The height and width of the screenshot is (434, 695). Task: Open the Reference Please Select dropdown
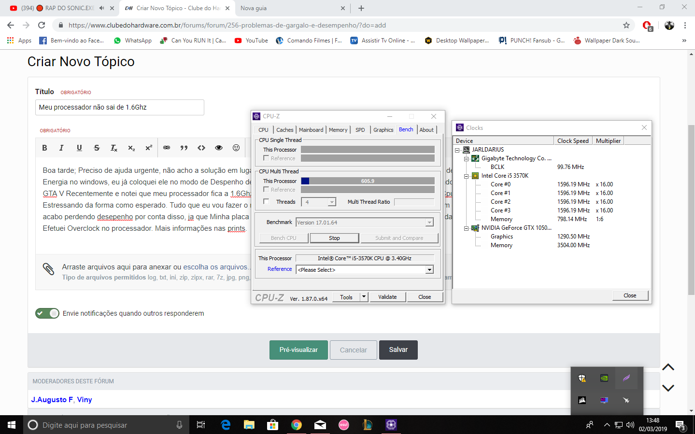[429, 270]
